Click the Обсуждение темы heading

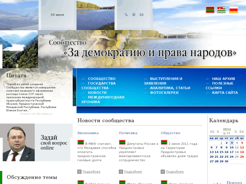(32, 177)
